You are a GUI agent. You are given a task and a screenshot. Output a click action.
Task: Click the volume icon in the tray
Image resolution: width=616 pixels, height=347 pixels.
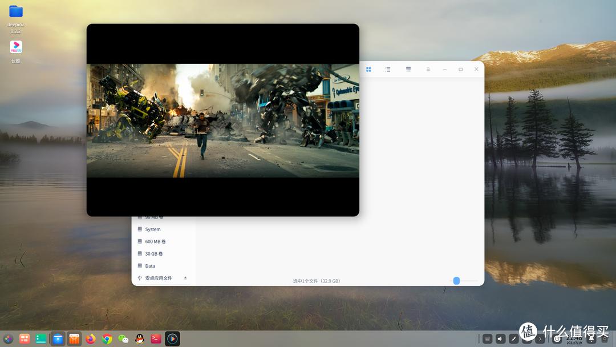(x=500, y=338)
